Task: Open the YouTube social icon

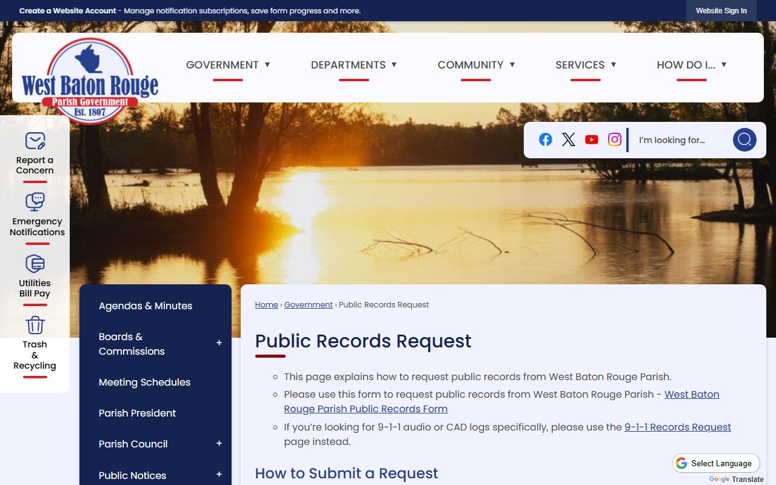Action: [592, 139]
